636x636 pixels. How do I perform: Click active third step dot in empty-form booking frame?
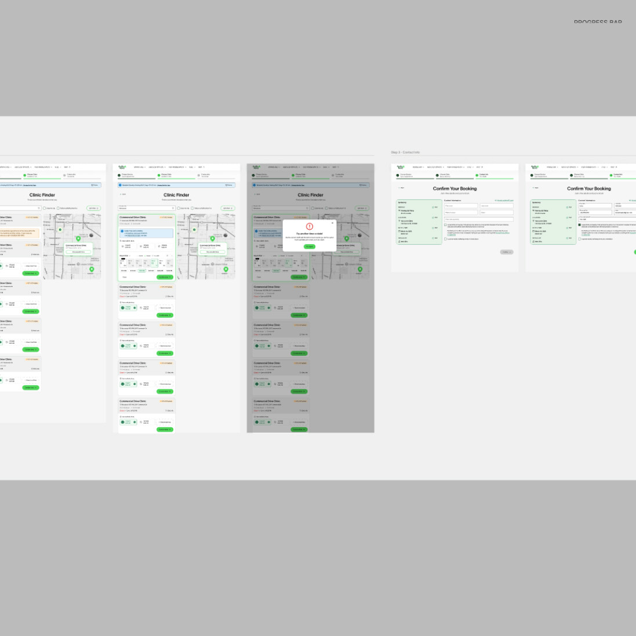point(477,176)
